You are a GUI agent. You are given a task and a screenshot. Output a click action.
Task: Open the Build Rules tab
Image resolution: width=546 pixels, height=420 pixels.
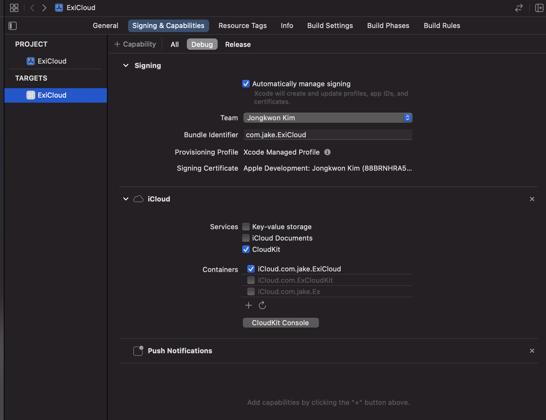(x=442, y=26)
